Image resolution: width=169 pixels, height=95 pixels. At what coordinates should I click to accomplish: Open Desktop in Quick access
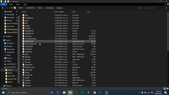point(10,12)
